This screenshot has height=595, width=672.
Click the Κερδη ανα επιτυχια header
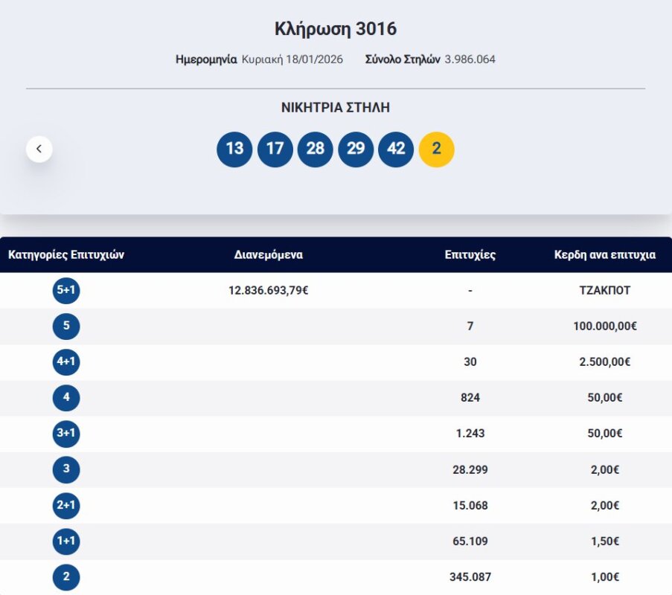point(604,255)
